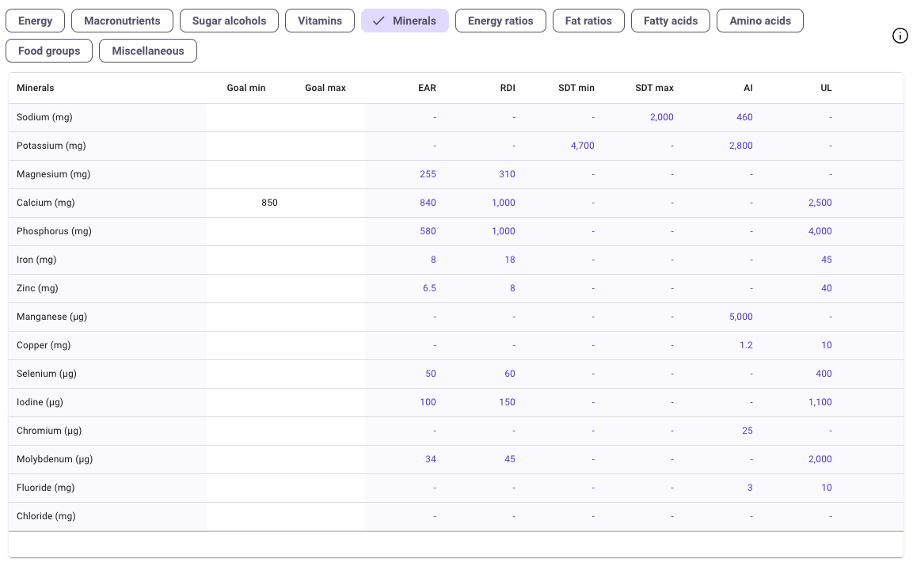Edit the Calcium Goal min field showing 850
This screenshot has height=566, width=913.
(246, 203)
